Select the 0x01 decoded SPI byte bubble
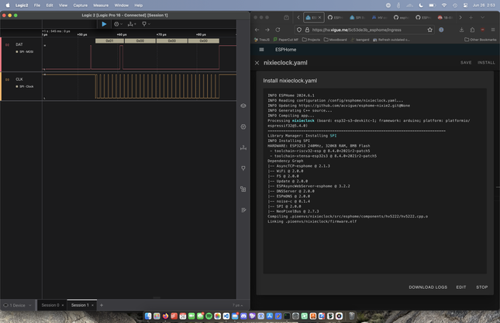 tap(110, 41)
